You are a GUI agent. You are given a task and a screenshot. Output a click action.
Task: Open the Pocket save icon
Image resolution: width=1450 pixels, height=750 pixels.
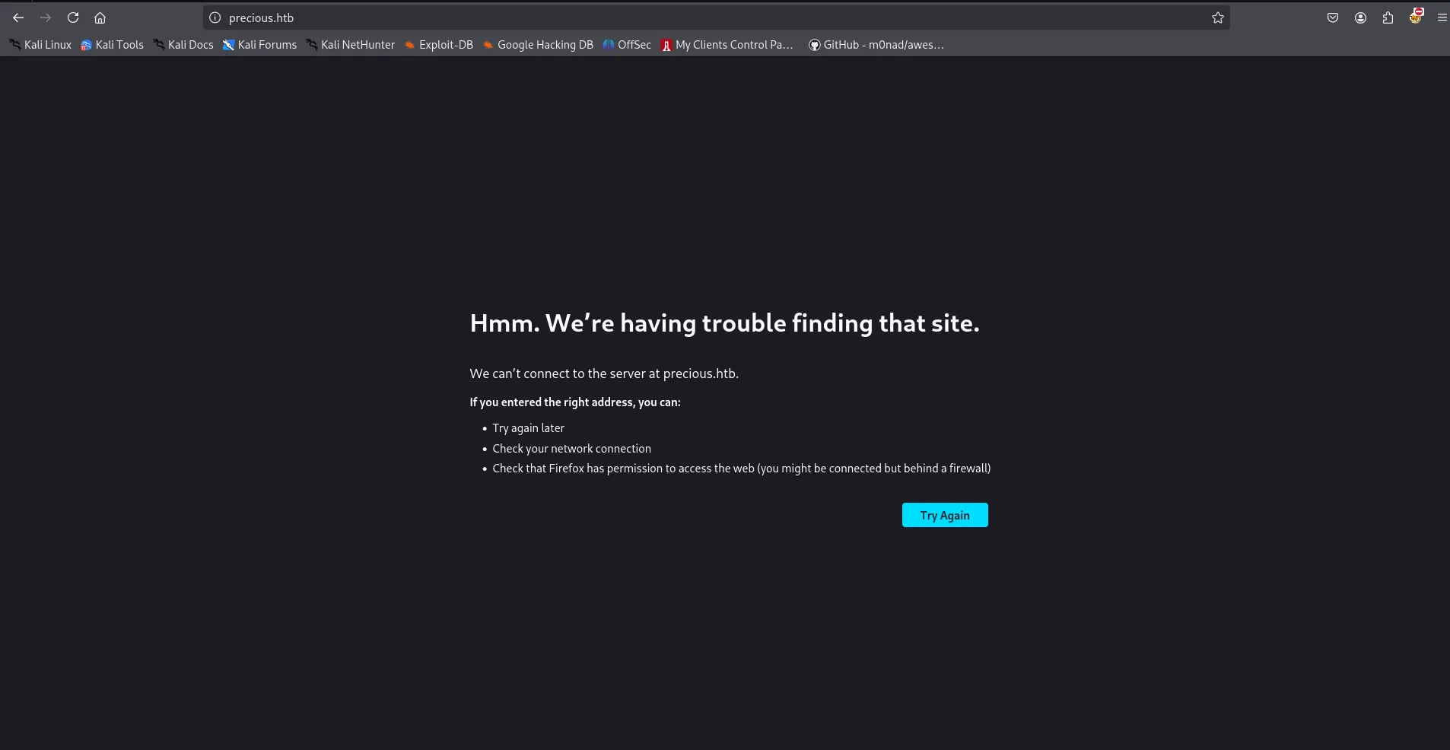[1333, 17]
